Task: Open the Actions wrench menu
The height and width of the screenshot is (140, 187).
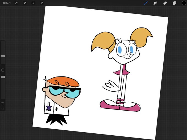Action: 16,3
